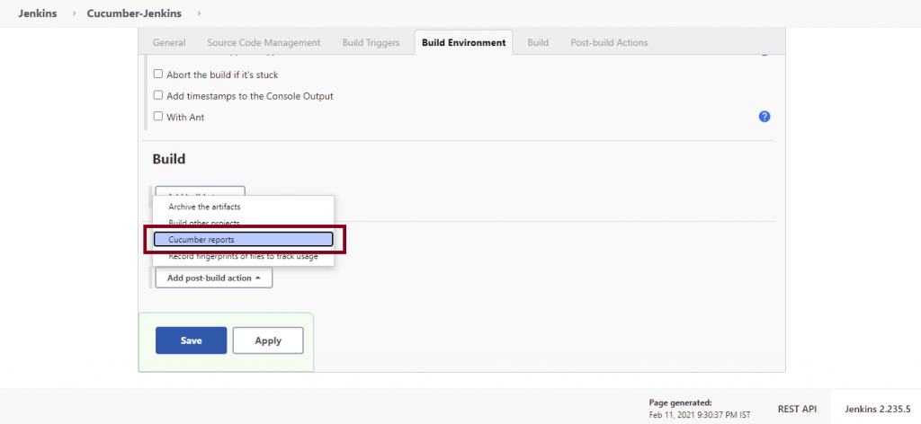Go to the Jenkins home breadcrumb
921x424 pixels.
(38, 13)
